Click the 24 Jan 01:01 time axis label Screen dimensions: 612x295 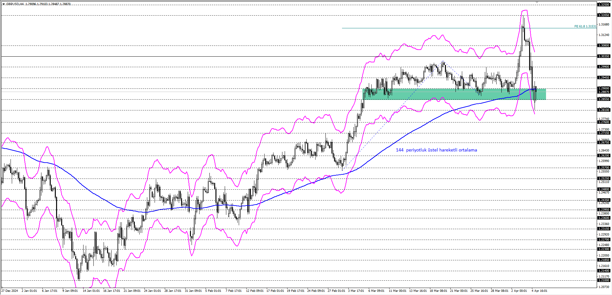(152, 291)
